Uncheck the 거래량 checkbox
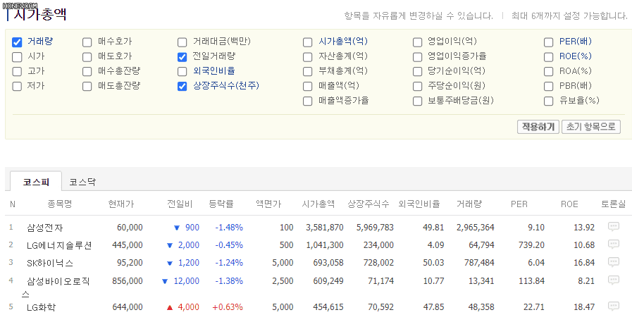The image size is (632, 322). click(16, 42)
